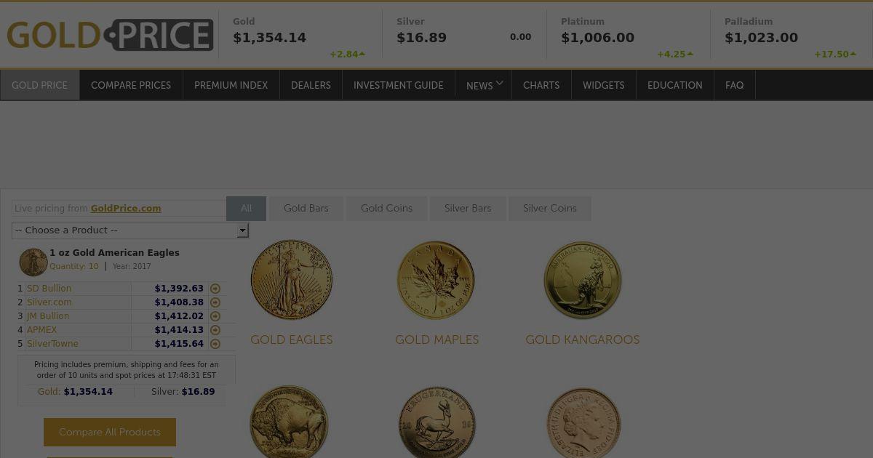Open the Charts navigation item

541,85
